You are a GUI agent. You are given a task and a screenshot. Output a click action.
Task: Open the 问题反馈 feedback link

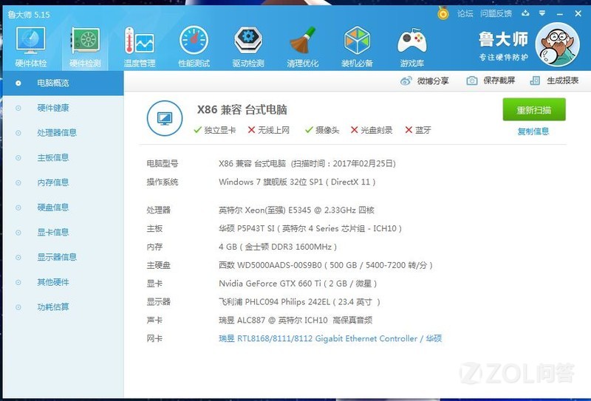pyautogui.click(x=496, y=13)
